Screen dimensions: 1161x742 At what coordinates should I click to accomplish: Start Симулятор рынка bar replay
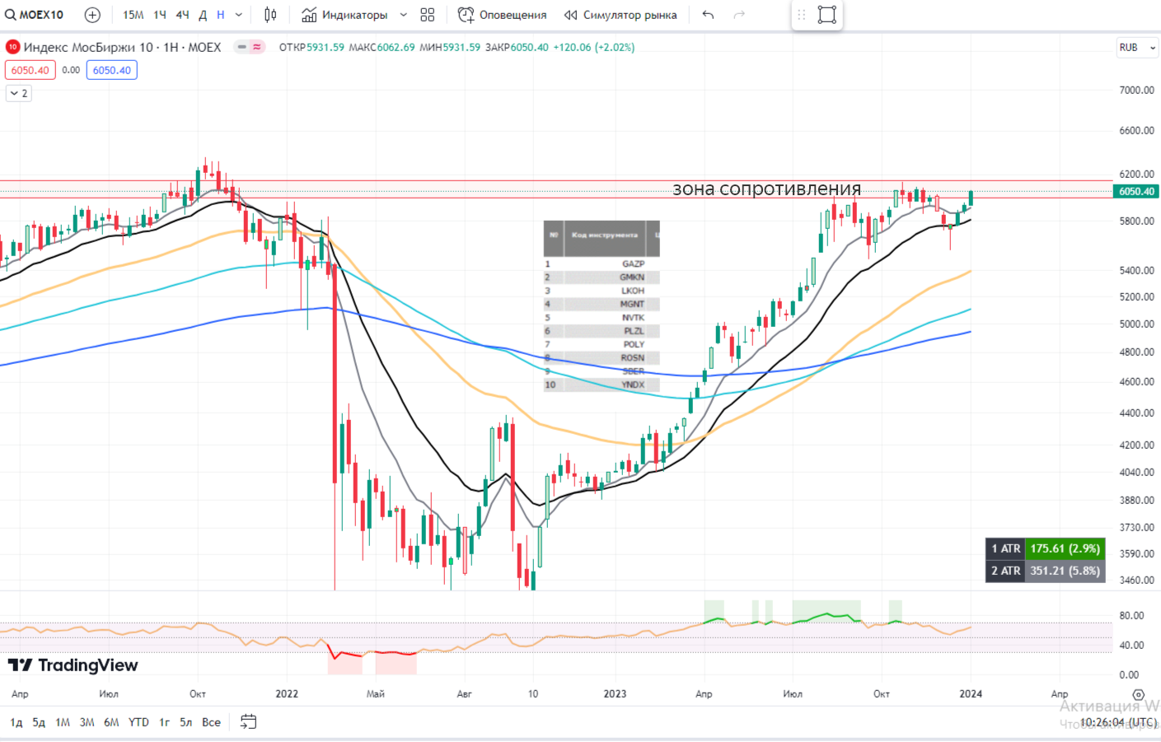click(620, 15)
